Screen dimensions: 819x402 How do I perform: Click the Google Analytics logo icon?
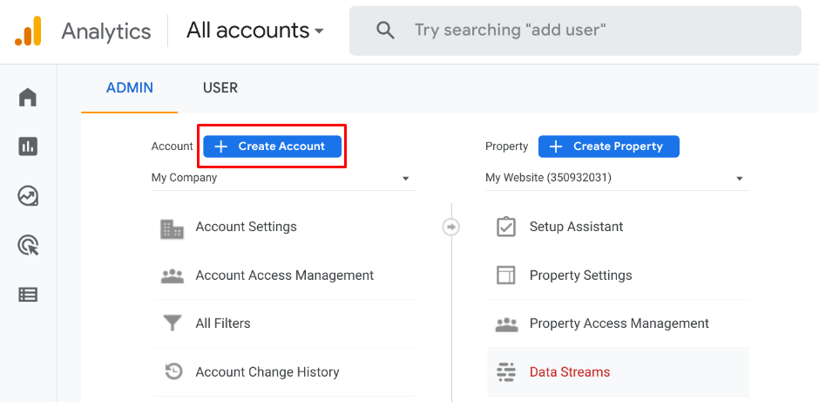pos(28,31)
